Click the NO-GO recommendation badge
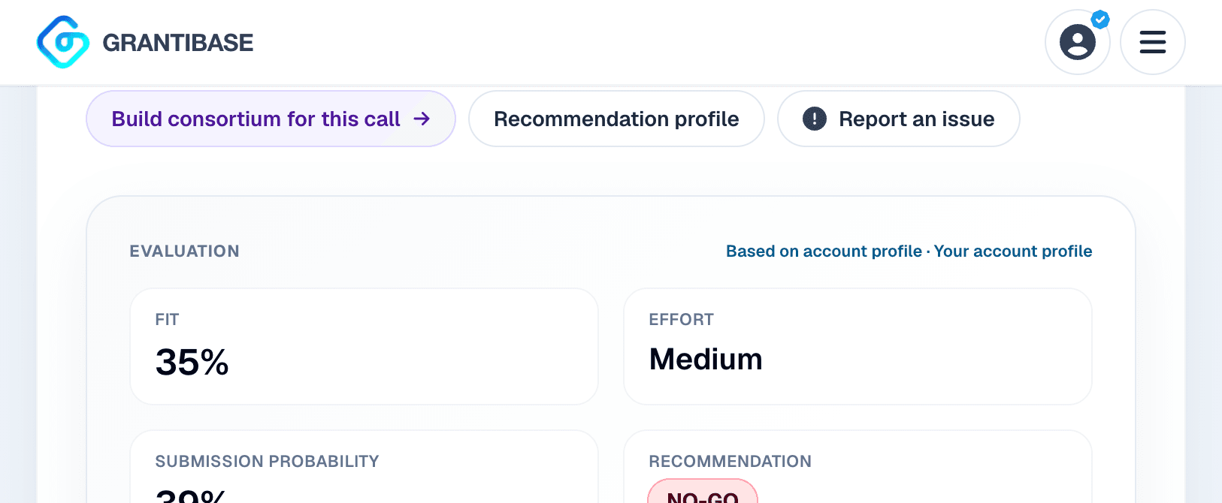 coord(703,492)
